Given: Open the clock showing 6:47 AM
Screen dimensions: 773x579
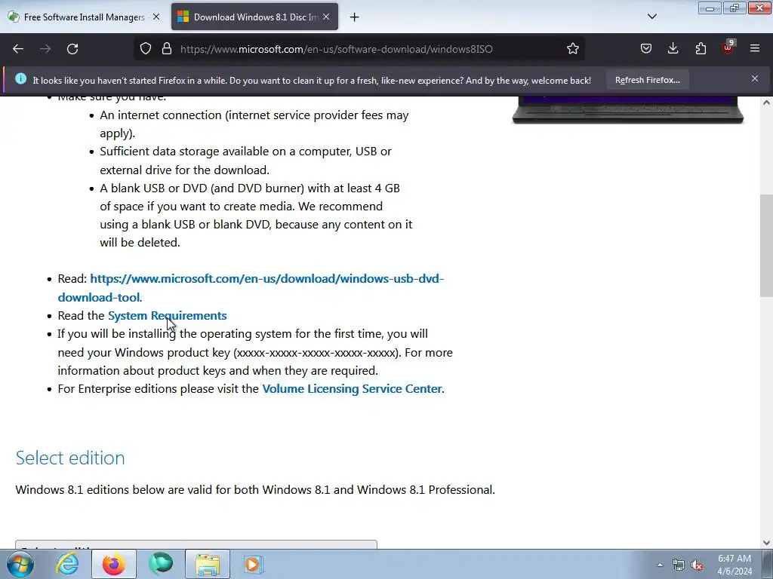Looking at the screenshot, I should tap(735, 565).
